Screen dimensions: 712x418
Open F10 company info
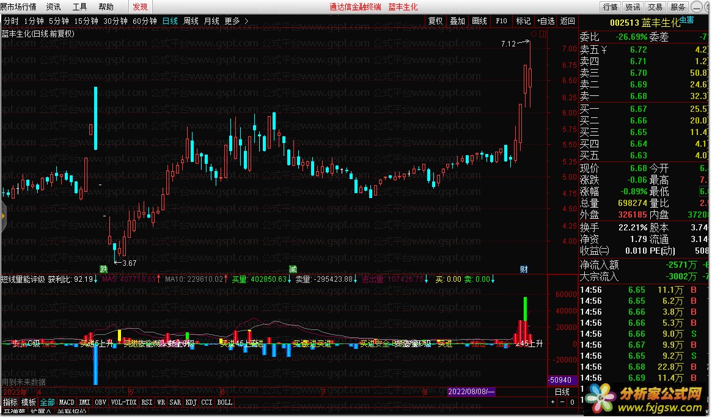pyautogui.click(x=501, y=21)
